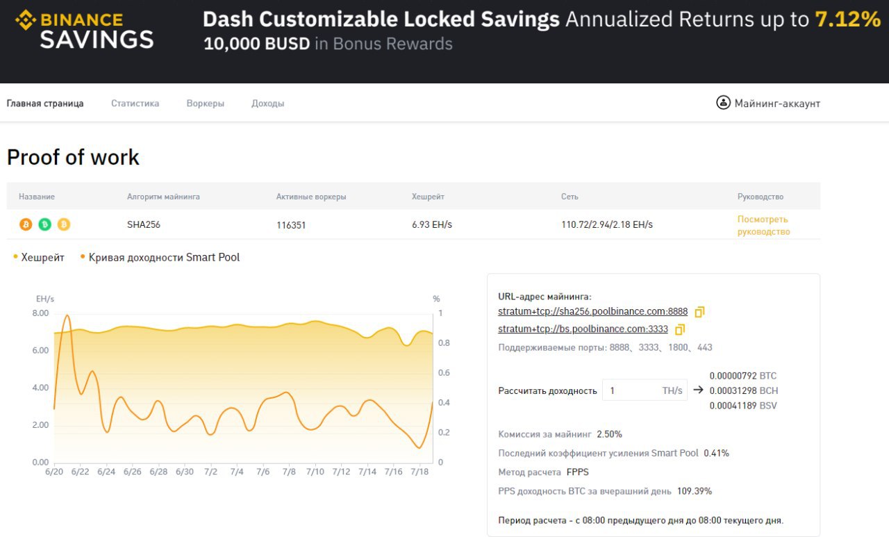This screenshot has width=889, height=537.
Task: Click the Алгоритм майнинга column header
Action: [x=163, y=197]
